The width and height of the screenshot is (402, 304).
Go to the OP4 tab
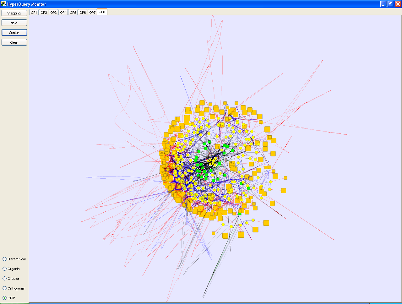[x=63, y=13]
